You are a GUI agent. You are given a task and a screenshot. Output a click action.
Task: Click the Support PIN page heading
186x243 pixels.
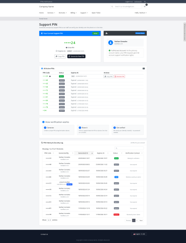point(48,25)
